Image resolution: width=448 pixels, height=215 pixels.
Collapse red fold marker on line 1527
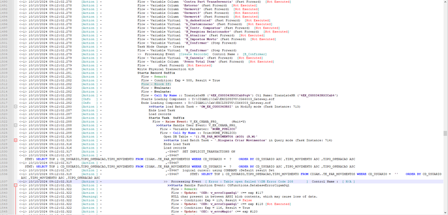[16, 140]
